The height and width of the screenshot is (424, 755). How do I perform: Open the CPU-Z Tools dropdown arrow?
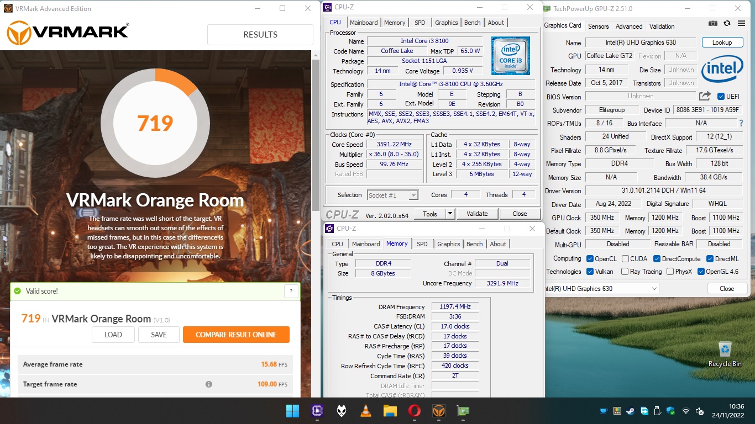pos(449,214)
